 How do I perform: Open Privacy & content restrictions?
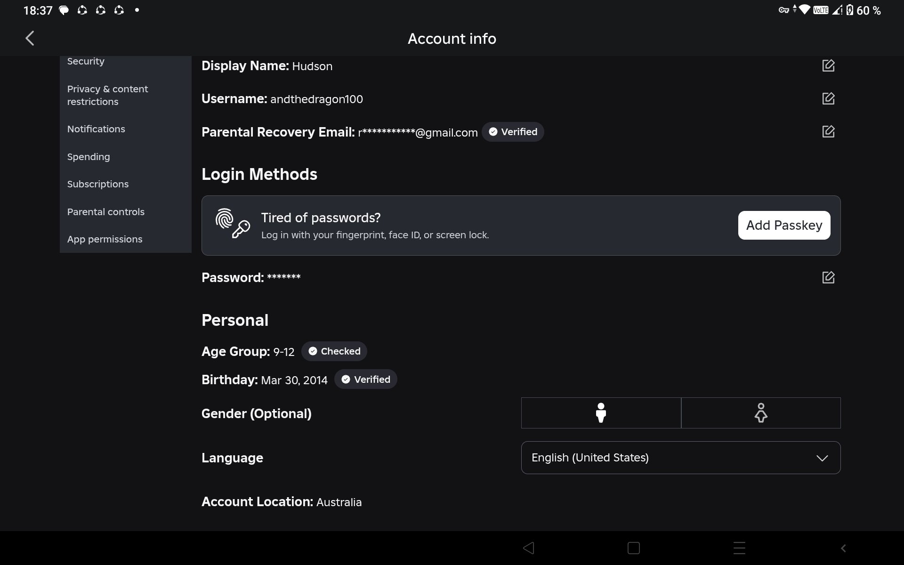pyautogui.click(x=108, y=95)
